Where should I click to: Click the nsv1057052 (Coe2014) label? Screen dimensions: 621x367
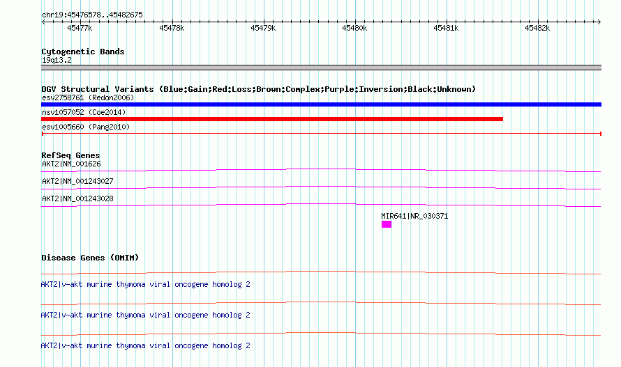point(84,112)
